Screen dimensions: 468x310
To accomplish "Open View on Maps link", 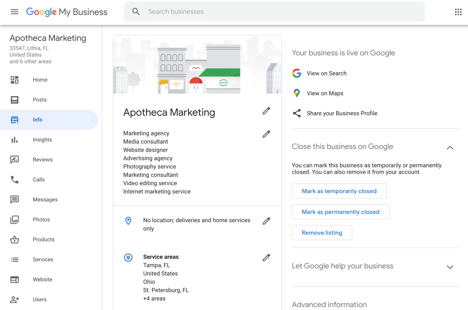I will [325, 93].
